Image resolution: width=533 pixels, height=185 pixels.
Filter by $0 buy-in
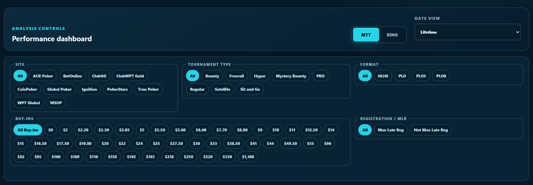click(x=51, y=130)
